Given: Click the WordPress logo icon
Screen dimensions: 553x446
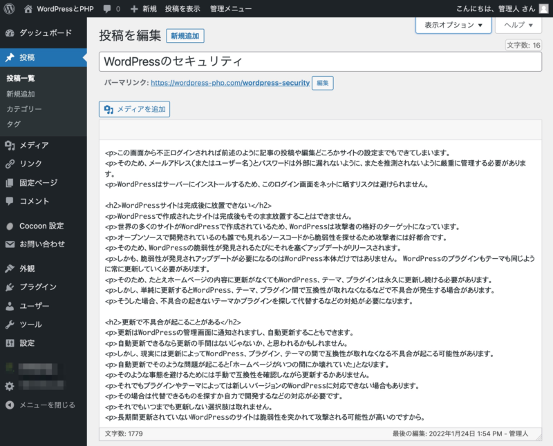Looking at the screenshot, I should click(9, 8).
